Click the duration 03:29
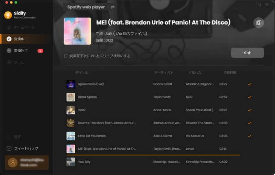 (223, 84)
